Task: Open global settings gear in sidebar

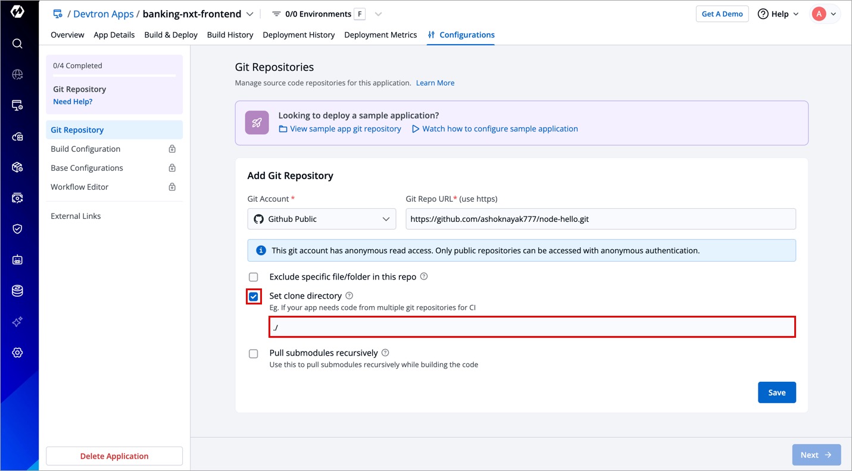Action: (17, 353)
